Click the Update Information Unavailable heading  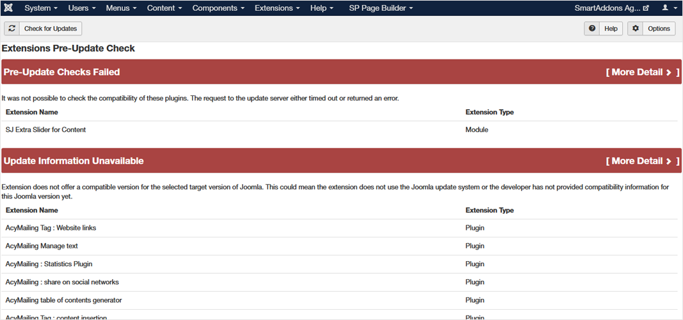click(x=74, y=161)
